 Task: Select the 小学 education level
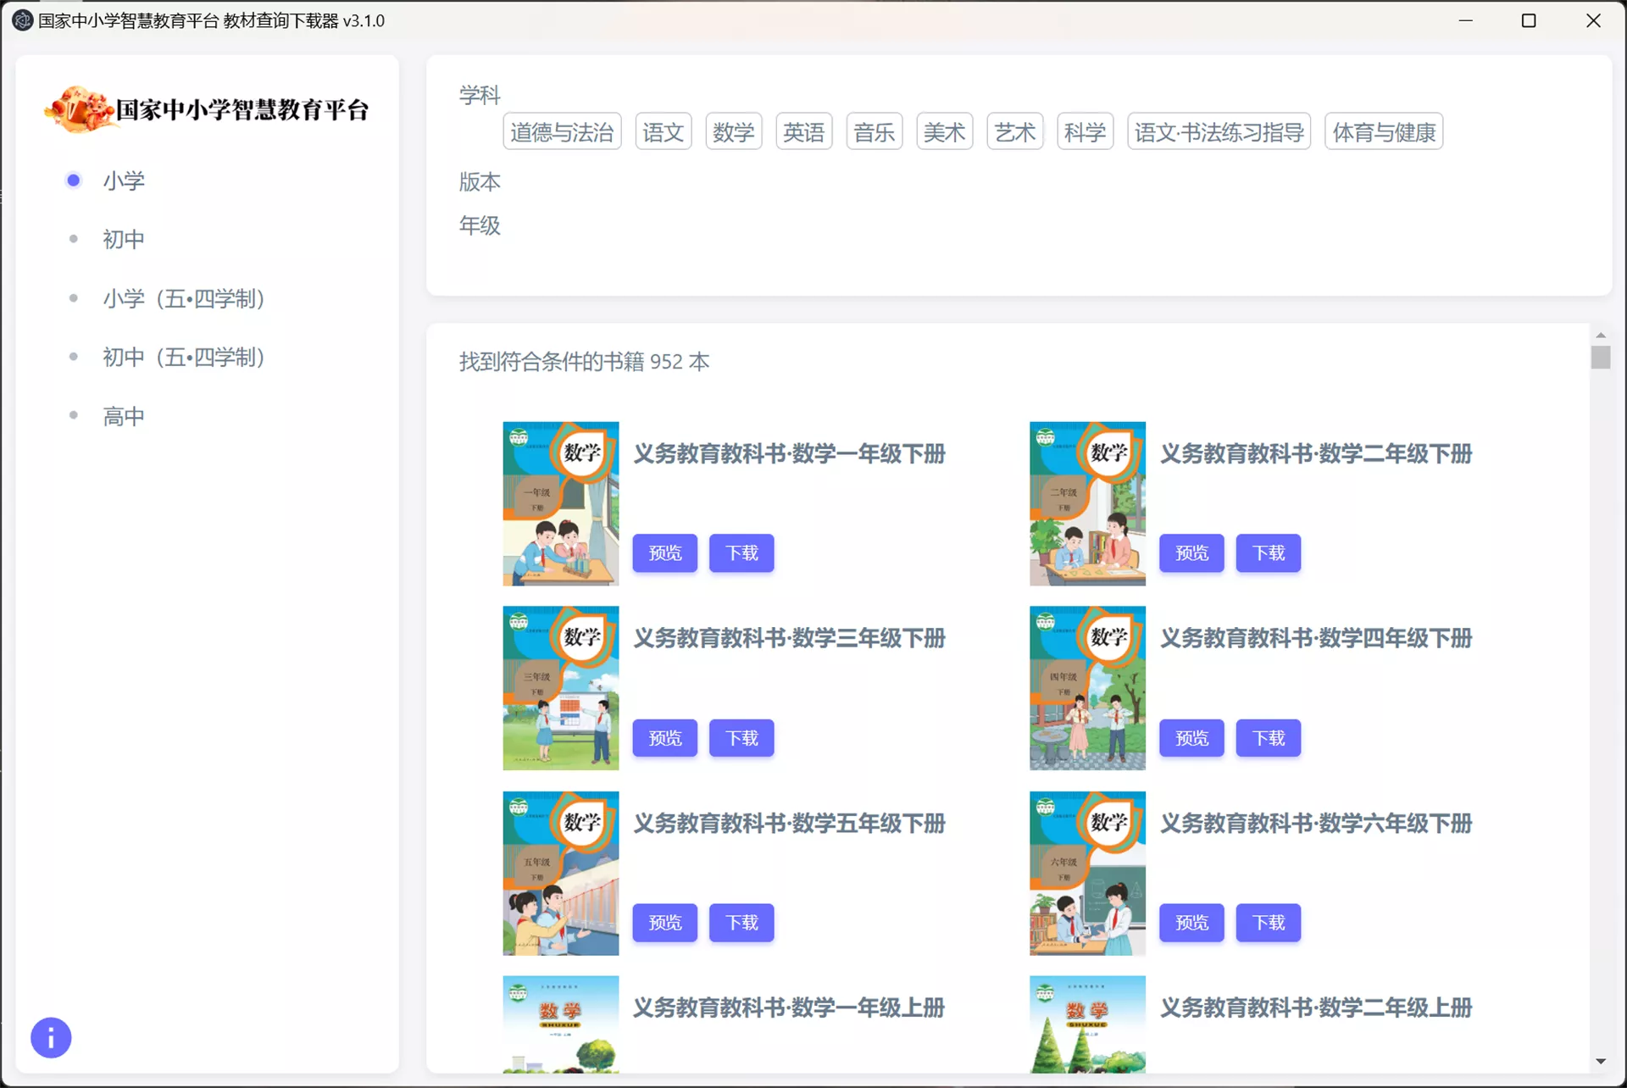tap(124, 180)
